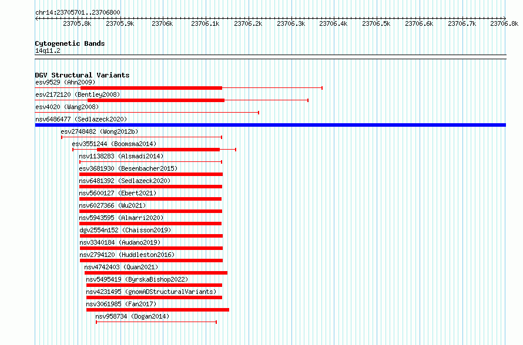Select esv3681930 (Besenbacher2015) label

coord(128,168)
